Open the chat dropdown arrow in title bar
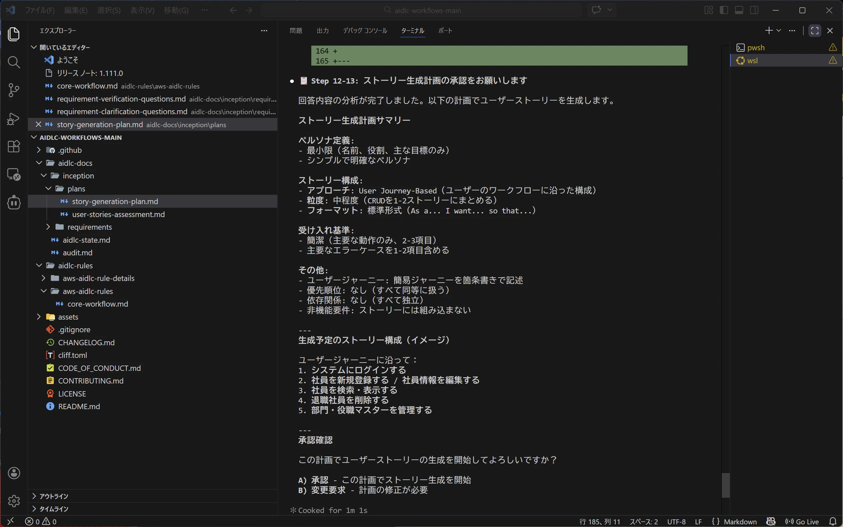Screen dimensions: 843x527 click(610, 10)
